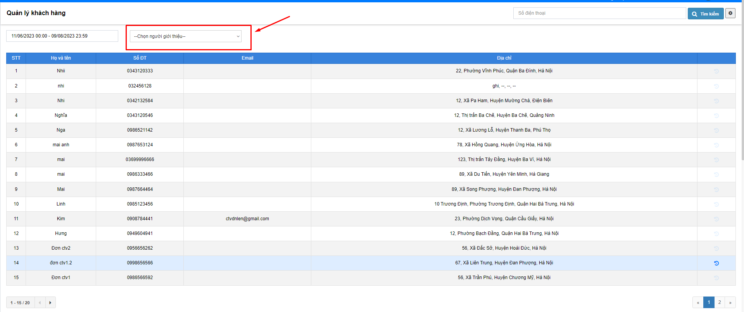Click the restore icon in Nhii row
Viewport: 744px width, 312px height.
coord(716,71)
